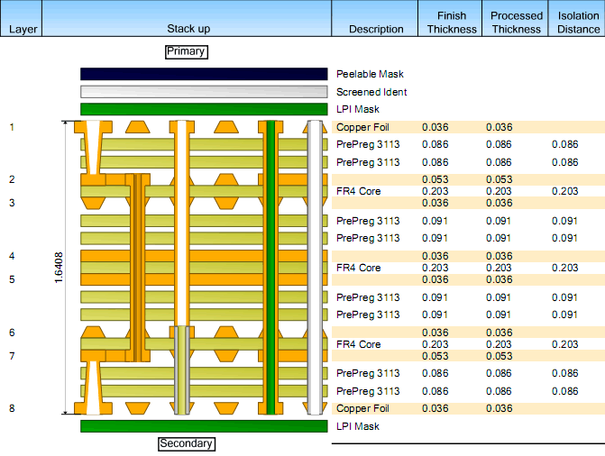605x456 pixels.
Task: Select the green LPI Mask bar below Primary
Action: tap(204, 109)
